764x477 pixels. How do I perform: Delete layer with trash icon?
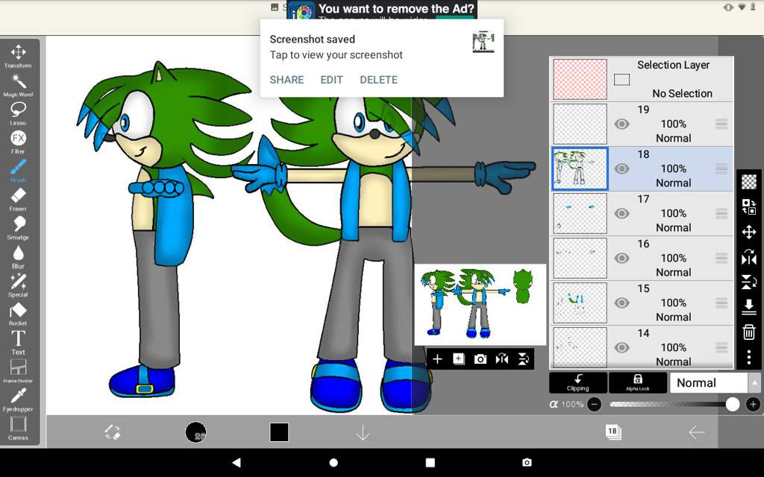749,332
